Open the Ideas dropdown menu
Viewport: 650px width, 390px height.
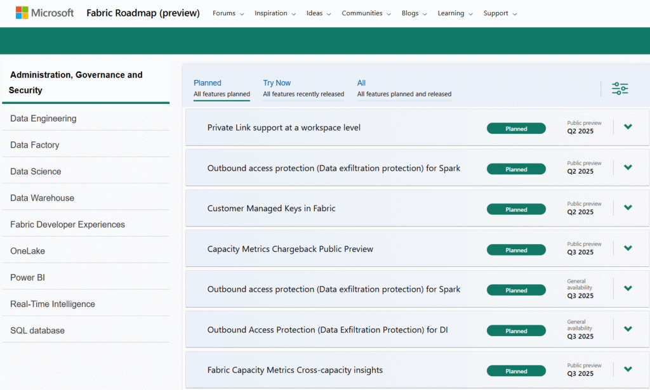click(319, 13)
